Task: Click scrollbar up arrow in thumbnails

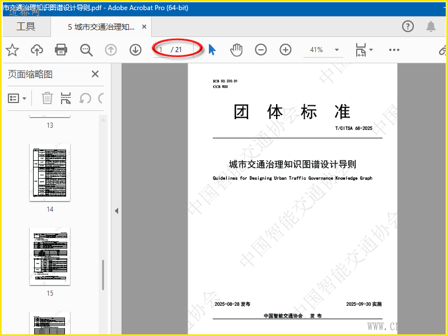Action: tap(103, 120)
